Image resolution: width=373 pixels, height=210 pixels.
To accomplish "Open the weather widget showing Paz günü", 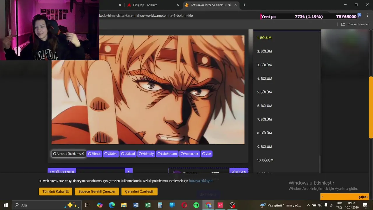I will point(280,205).
